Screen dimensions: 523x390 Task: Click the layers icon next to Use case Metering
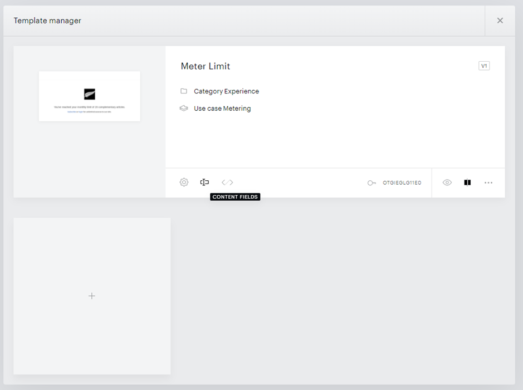point(184,108)
